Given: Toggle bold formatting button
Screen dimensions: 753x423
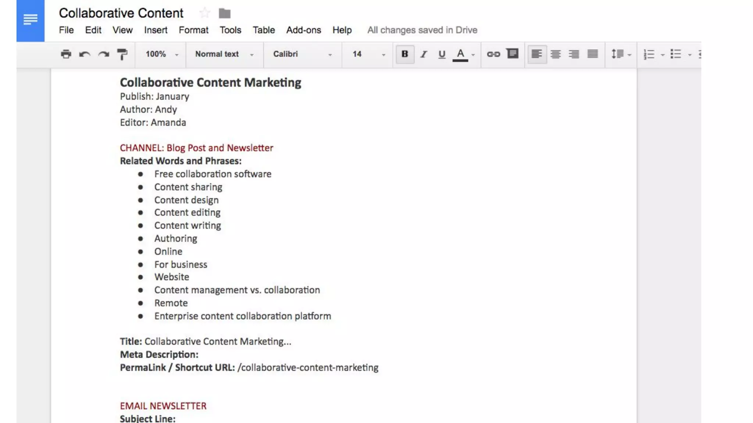Looking at the screenshot, I should (x=405, y=54).
